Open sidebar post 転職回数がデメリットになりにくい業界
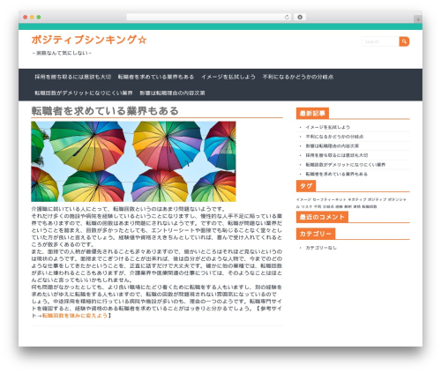The image size is (441, 373). [x=346, y=165]
